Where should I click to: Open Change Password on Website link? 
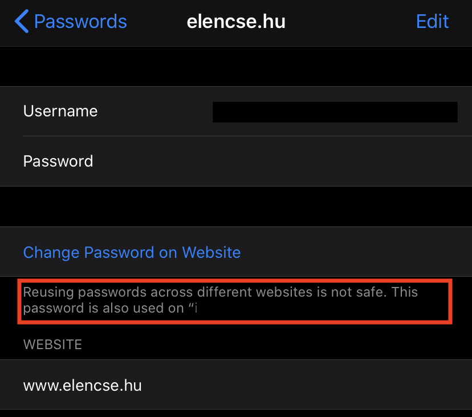[x=132, y=252]
